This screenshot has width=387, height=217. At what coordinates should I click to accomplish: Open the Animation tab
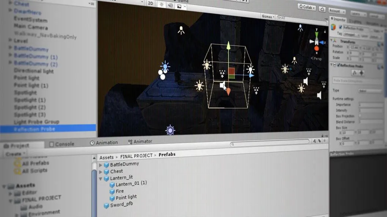(x=104, y=143)
